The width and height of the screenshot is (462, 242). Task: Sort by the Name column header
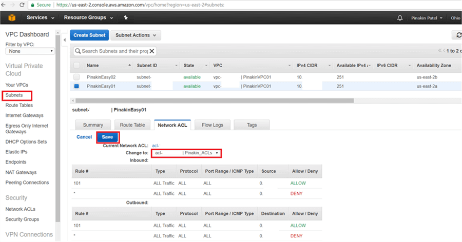click(108, 65)
